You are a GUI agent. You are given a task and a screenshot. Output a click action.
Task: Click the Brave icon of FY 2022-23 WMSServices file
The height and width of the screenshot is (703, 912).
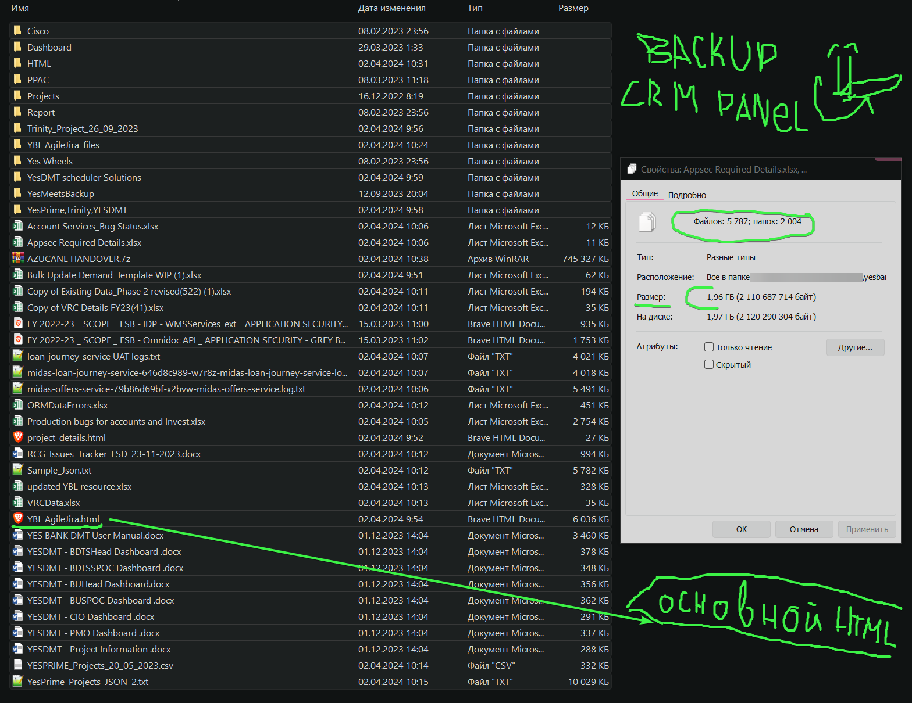(17, 323)
